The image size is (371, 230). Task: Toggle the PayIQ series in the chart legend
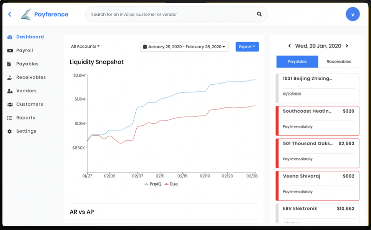click(x=153, y=184)
